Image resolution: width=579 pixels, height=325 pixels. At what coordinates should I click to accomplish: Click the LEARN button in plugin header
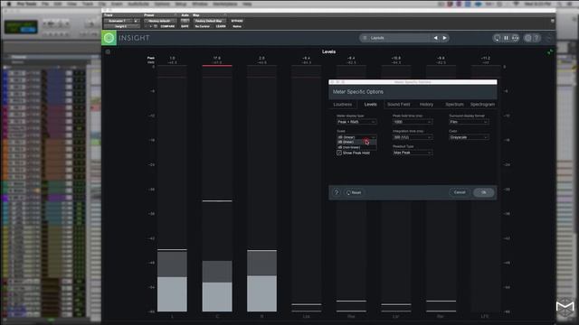coord(221,26)
